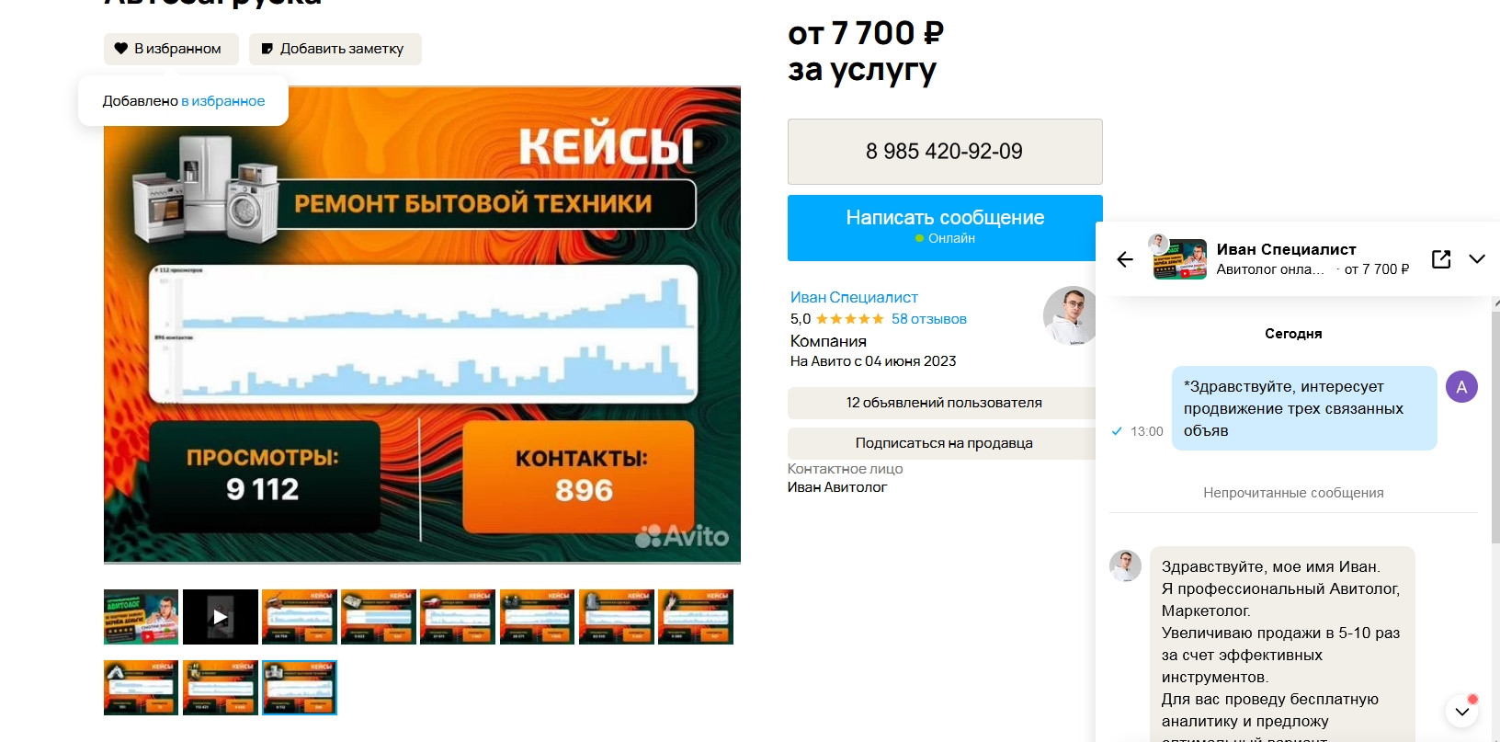1500x742 pixels.
Task: Click Написать сообщение button
Action: point(945,227)
